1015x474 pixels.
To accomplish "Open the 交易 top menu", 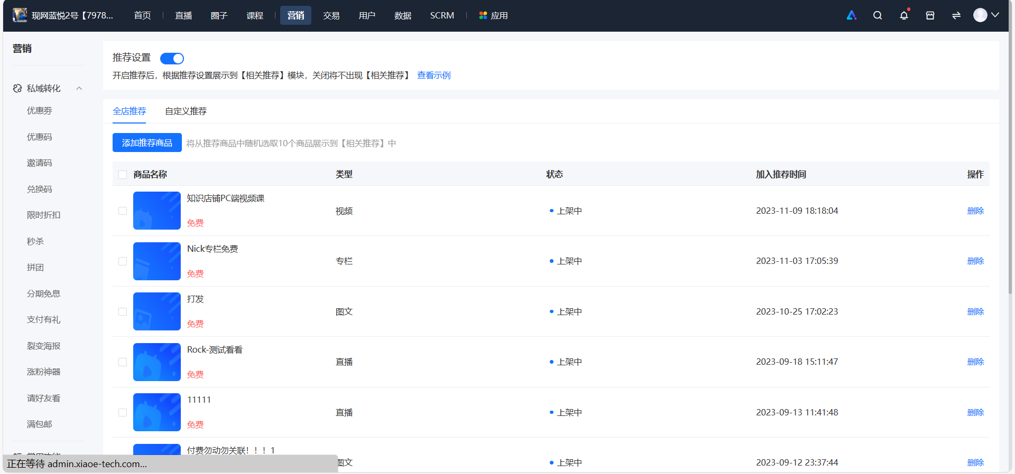I will pyautogui.click(x=331, y=15).
